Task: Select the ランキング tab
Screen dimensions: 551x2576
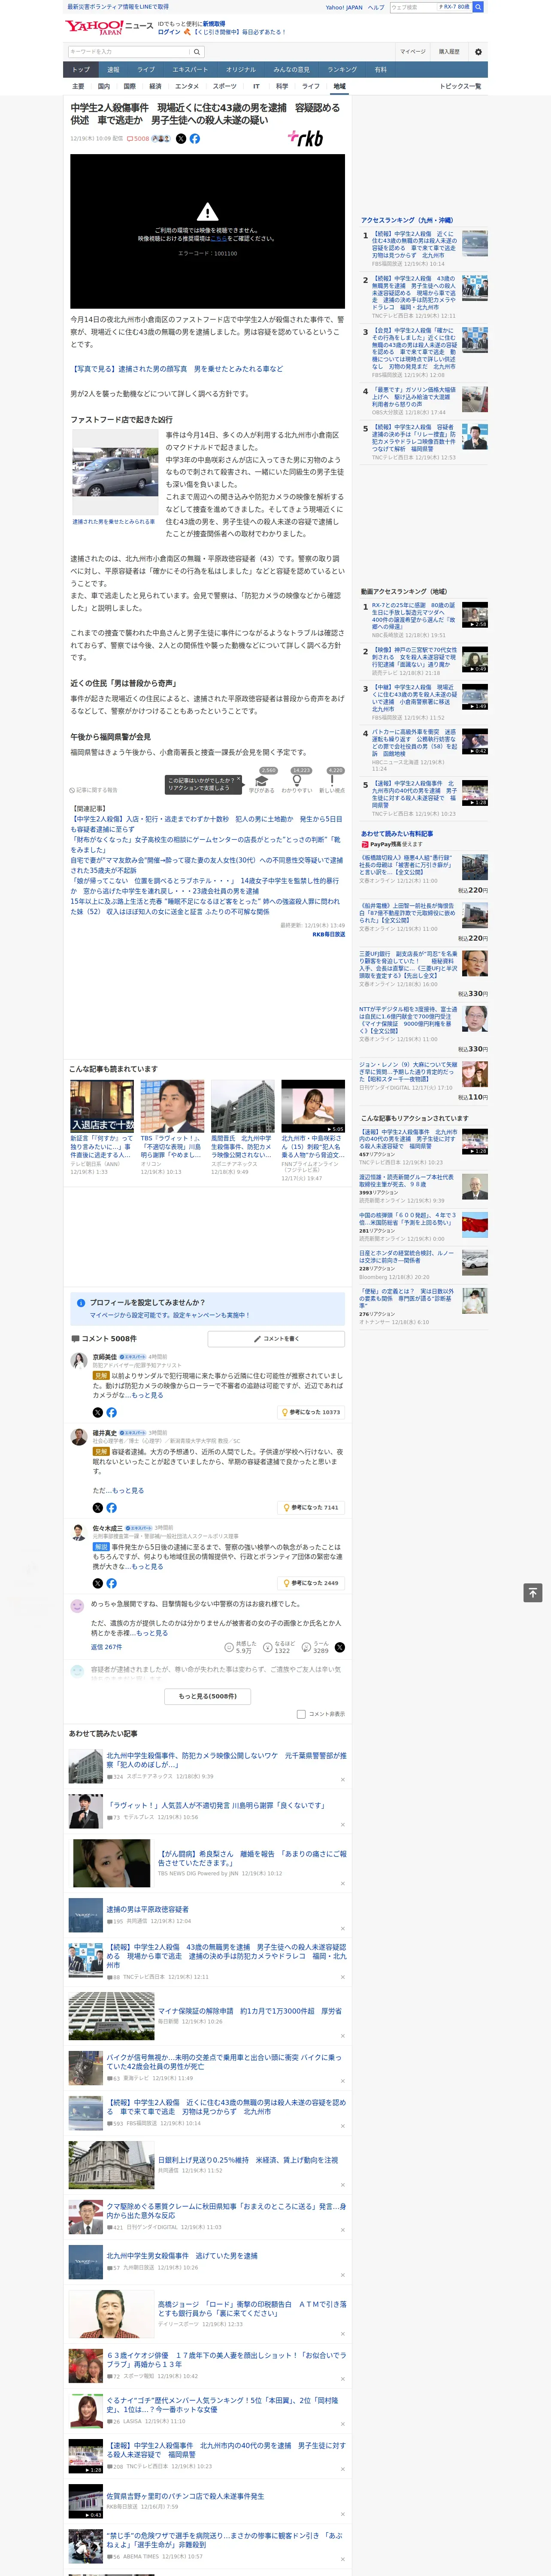Action: [342, 69]
